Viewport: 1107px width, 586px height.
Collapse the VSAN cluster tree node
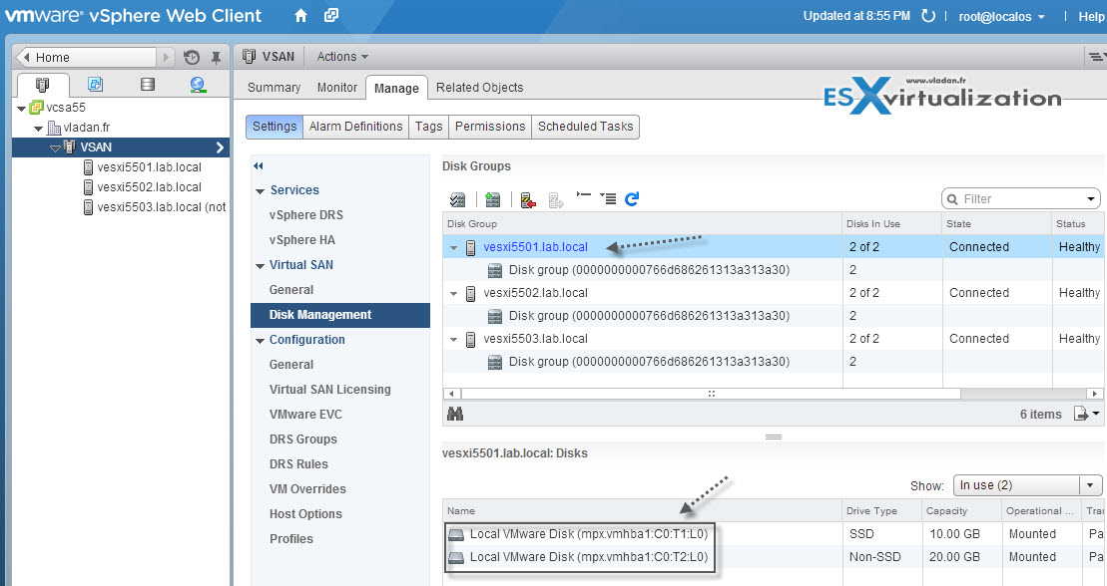[54, 148]
